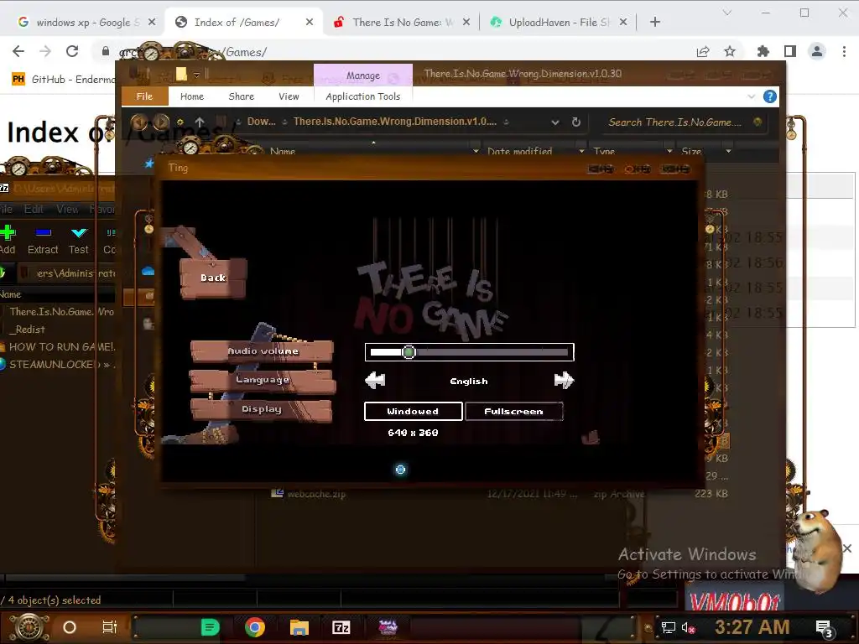Viewport: 859px width, 644px height.
Task: Toggle Chrome side panel icon
Action: pos(790,51)
